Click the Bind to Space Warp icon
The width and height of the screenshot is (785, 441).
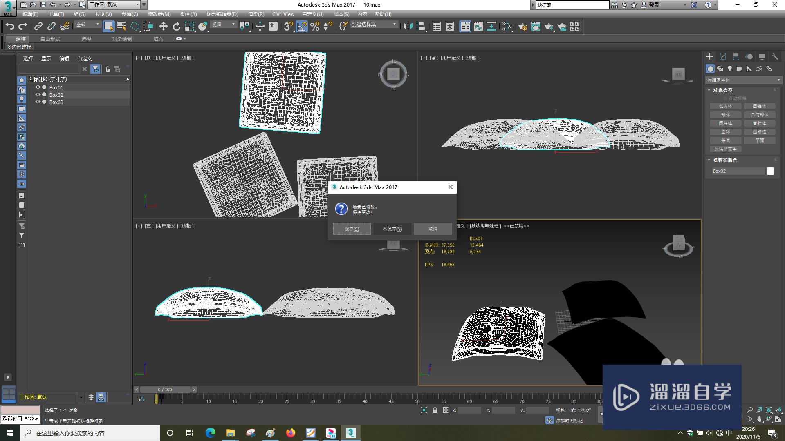click(x=65, y=27)
